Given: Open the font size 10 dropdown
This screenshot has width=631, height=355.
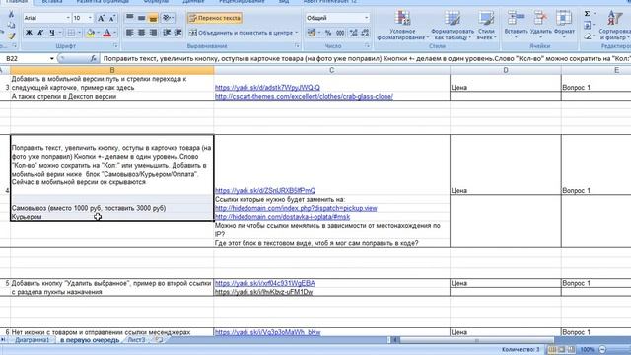Looking at the screenshot, I should pos(90,18).
